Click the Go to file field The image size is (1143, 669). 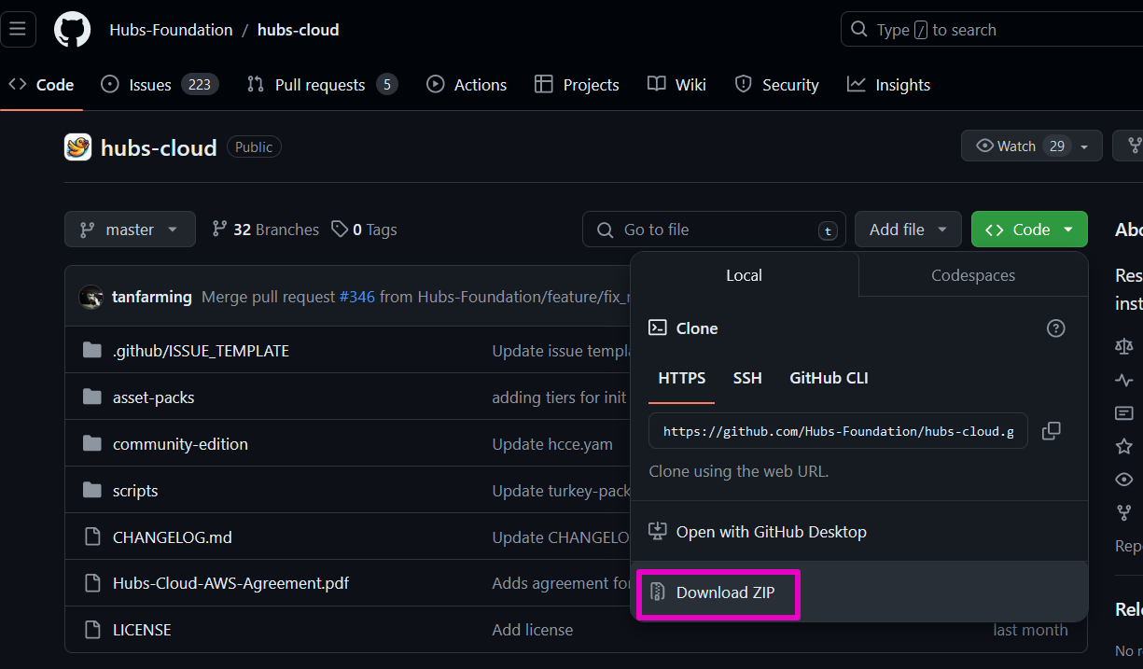coord(714,230)
